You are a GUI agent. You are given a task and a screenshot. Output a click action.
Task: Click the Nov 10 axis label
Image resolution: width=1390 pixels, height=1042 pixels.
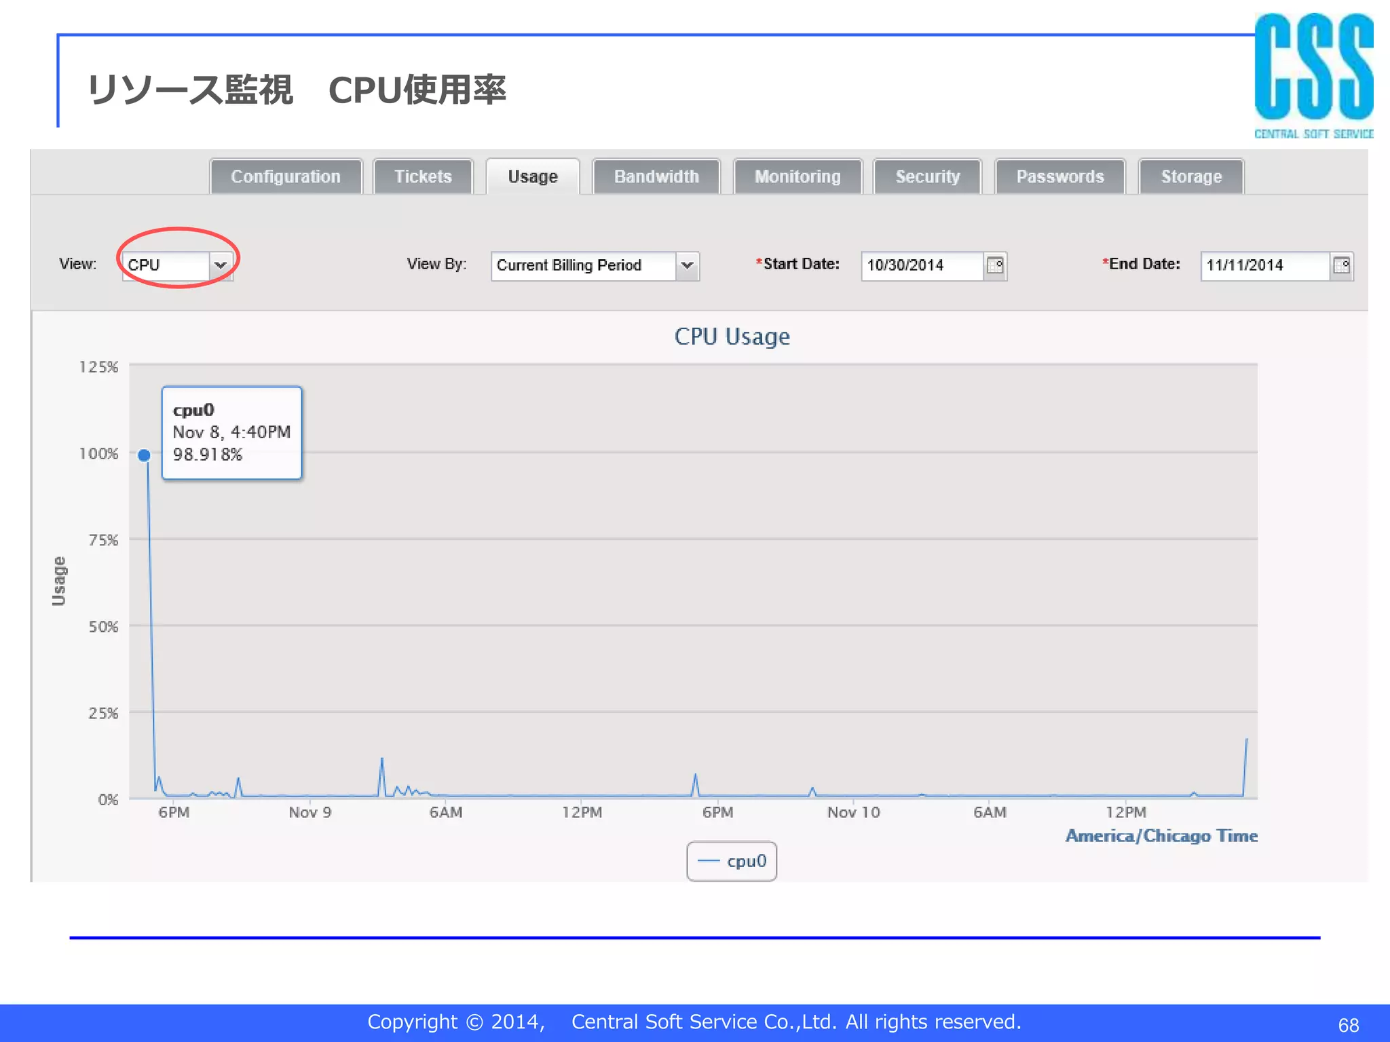[x=853, y=812]
